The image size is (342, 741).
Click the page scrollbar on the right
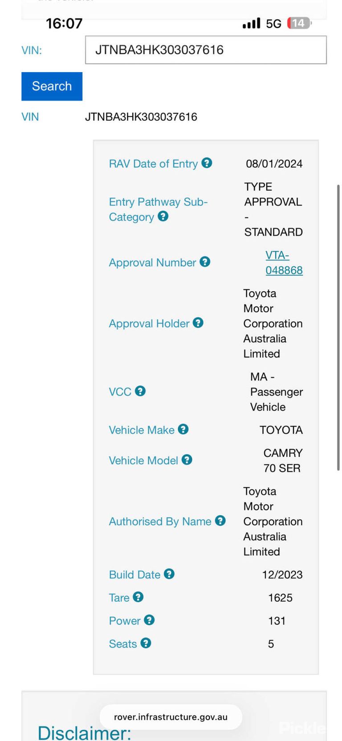coord(338,327)
